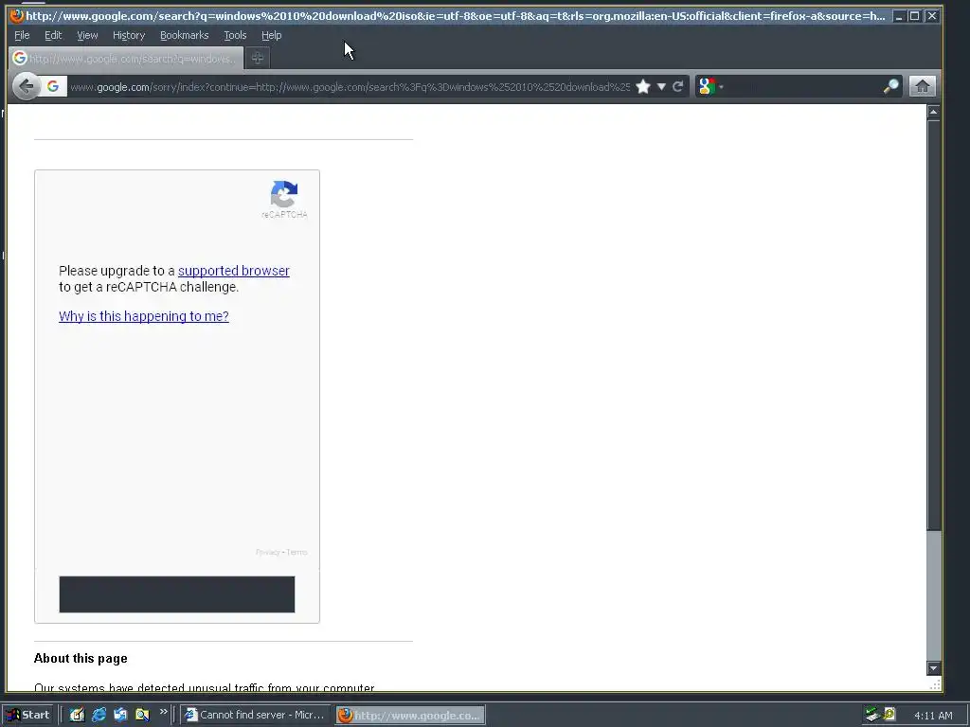The height and width of the screenshot is (727, 970).
Task: Open the View menu
Action: coord(87,35)
